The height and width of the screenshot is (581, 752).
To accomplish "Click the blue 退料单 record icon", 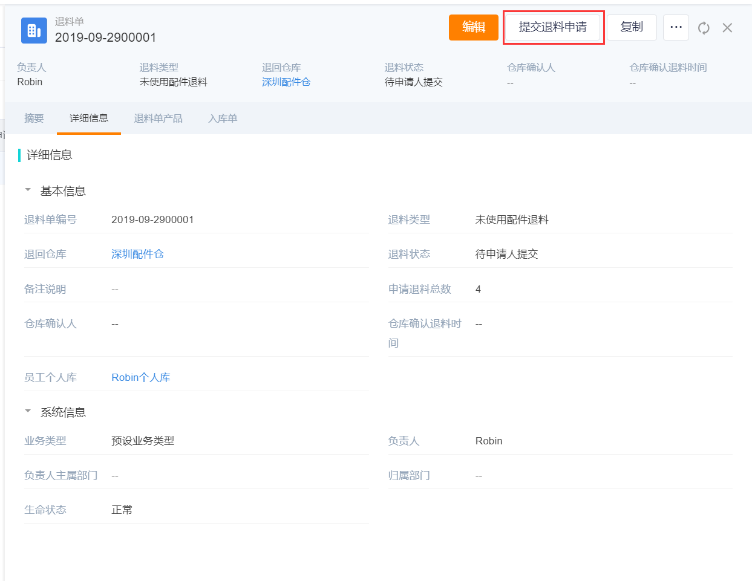I will tap(34, 30).
